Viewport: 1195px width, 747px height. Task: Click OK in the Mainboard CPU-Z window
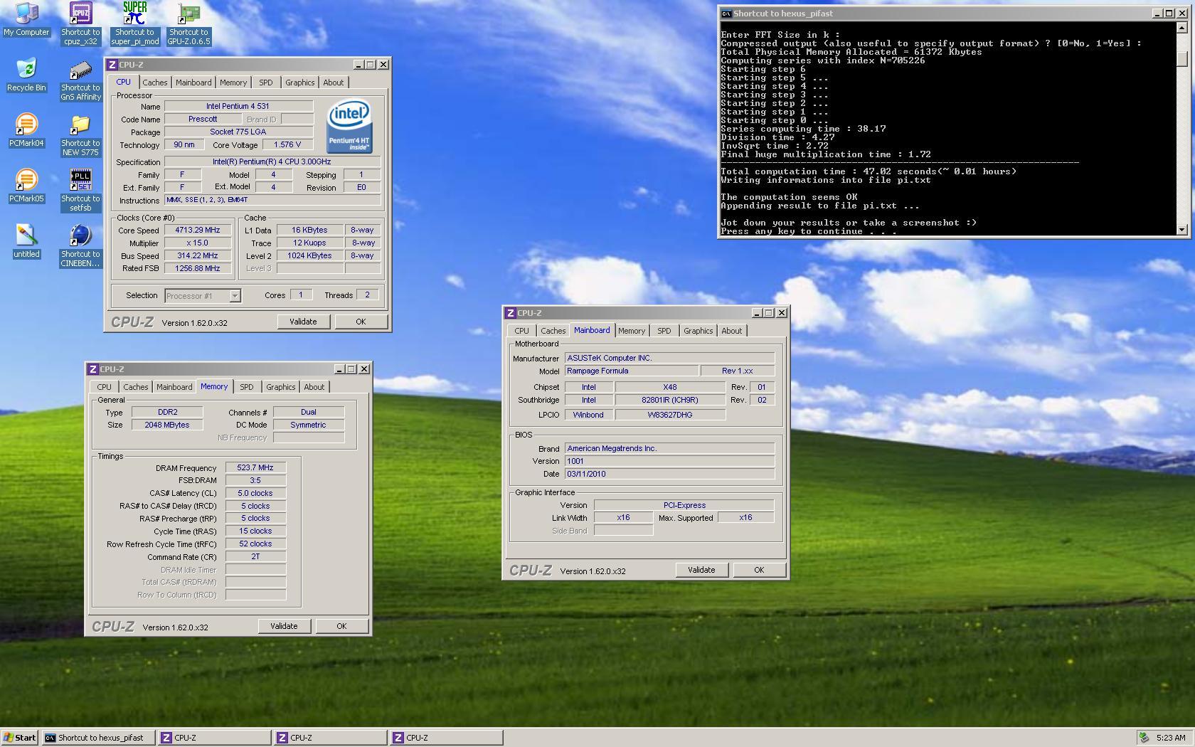[x=759, y=570]
